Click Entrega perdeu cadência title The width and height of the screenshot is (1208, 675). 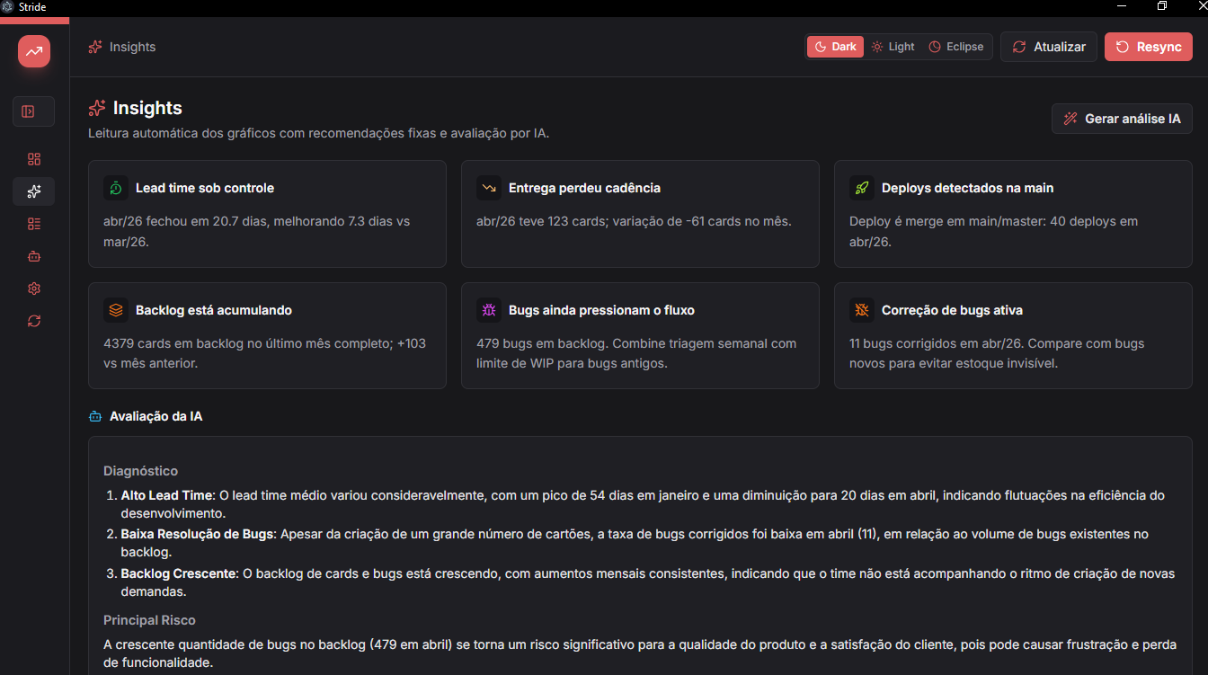(x=584, y=188)
